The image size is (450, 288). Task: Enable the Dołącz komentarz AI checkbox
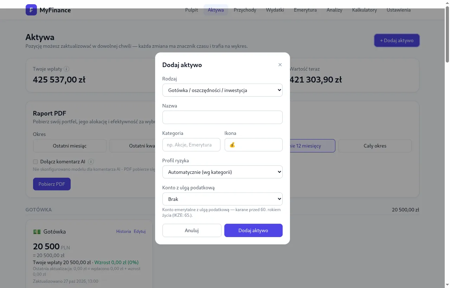[x=35, y=162]
